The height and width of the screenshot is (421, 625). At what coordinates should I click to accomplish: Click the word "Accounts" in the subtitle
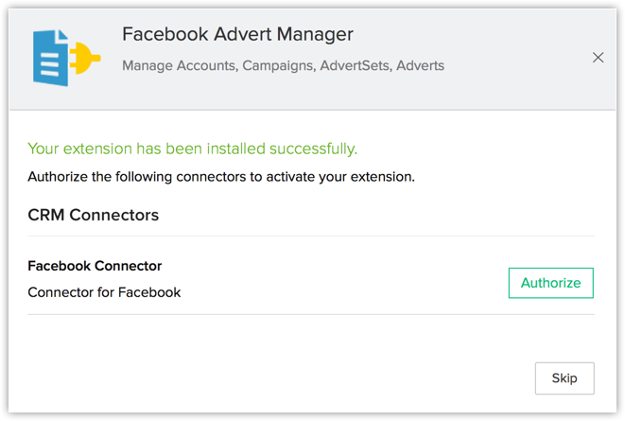pos(205,66)
